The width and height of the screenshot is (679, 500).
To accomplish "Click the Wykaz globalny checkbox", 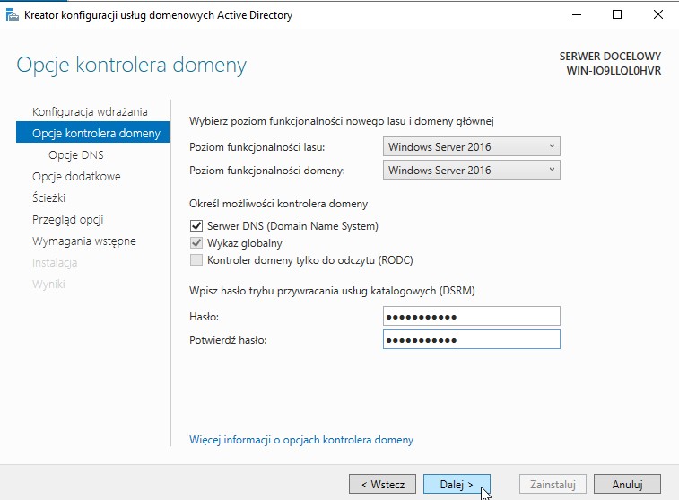I will pos(196,243).
